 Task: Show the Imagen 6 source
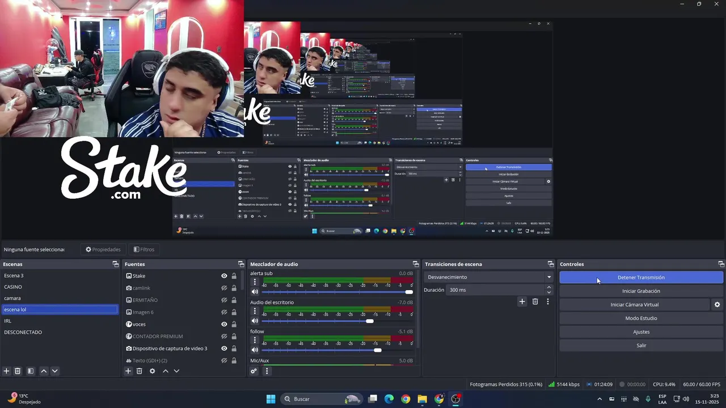coord(224,312)
